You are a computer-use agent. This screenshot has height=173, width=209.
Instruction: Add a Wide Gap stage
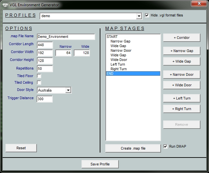(182, 61)
